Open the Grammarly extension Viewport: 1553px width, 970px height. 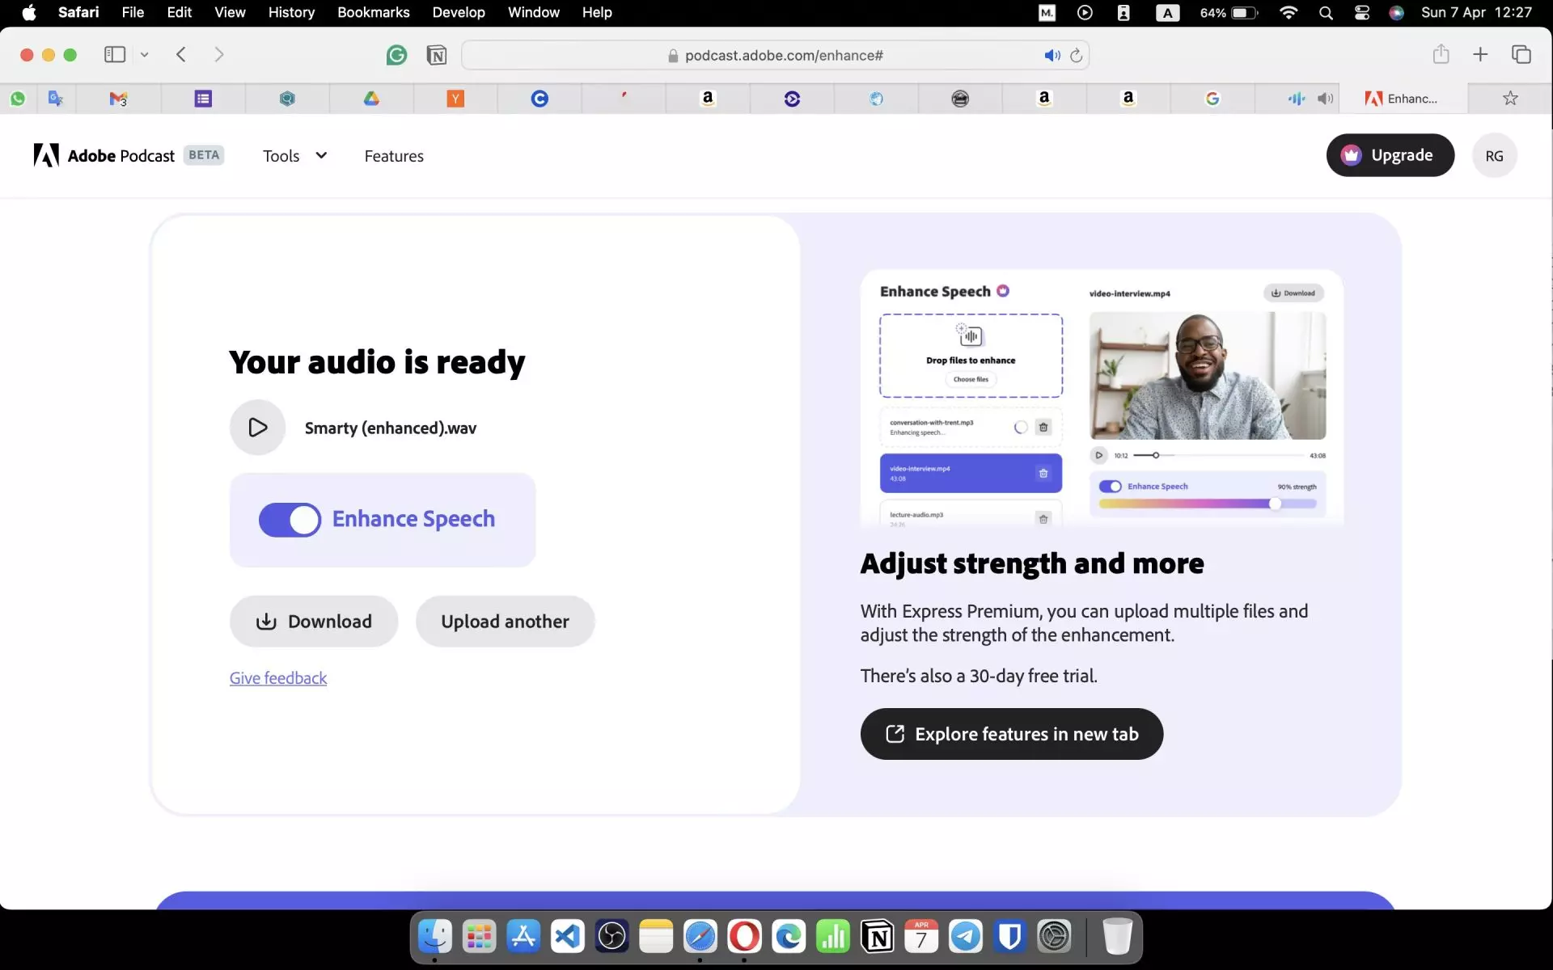pyautogui.click(x=396, y=55)
